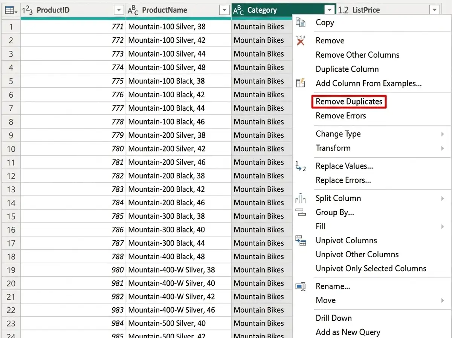Viewport: 452px width, 338px height.
Task: Expand the Split Column submenu arrow
Action: pyautogui.click(x=443, y=198)
